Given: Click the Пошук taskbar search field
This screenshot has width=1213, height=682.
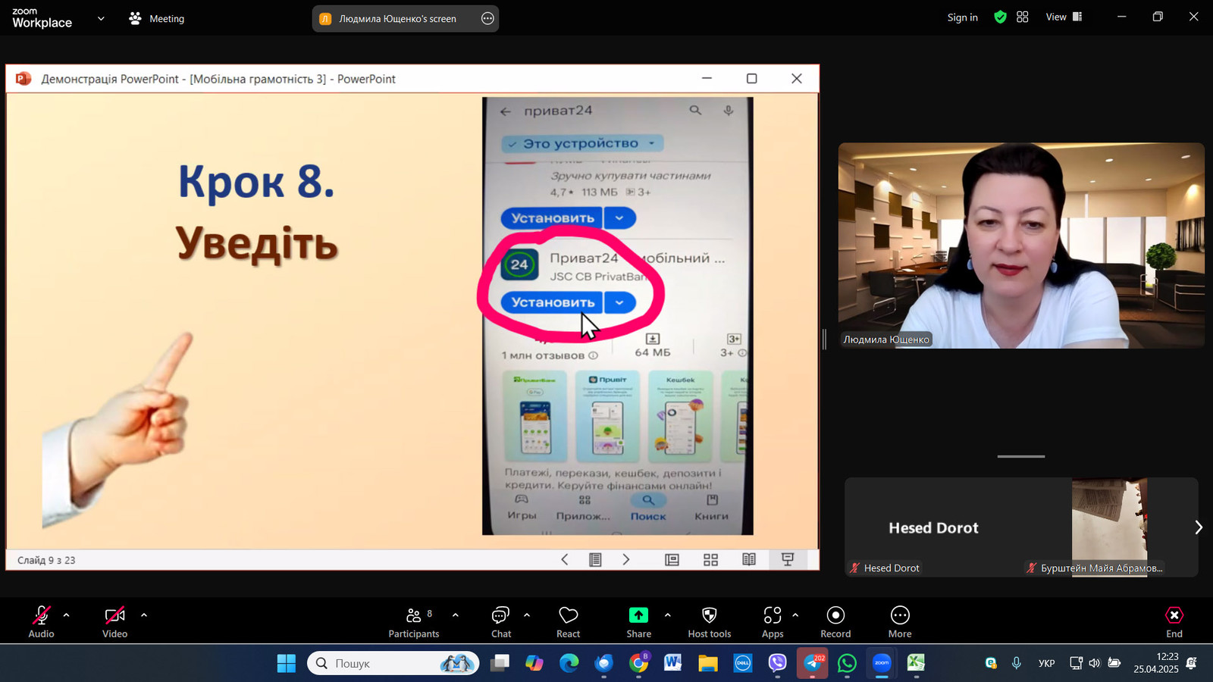Looking at the screenshot, I should 393,663.
